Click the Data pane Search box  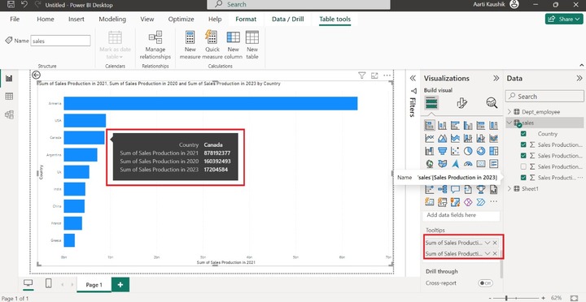point(544,96)
